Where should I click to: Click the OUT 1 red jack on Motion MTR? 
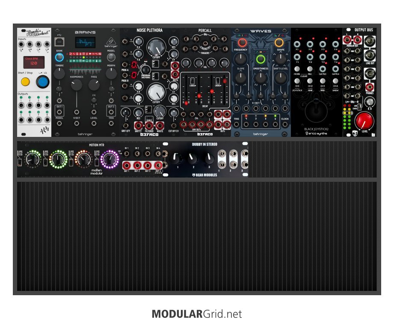pyautogui.click(x=126, y=166)
